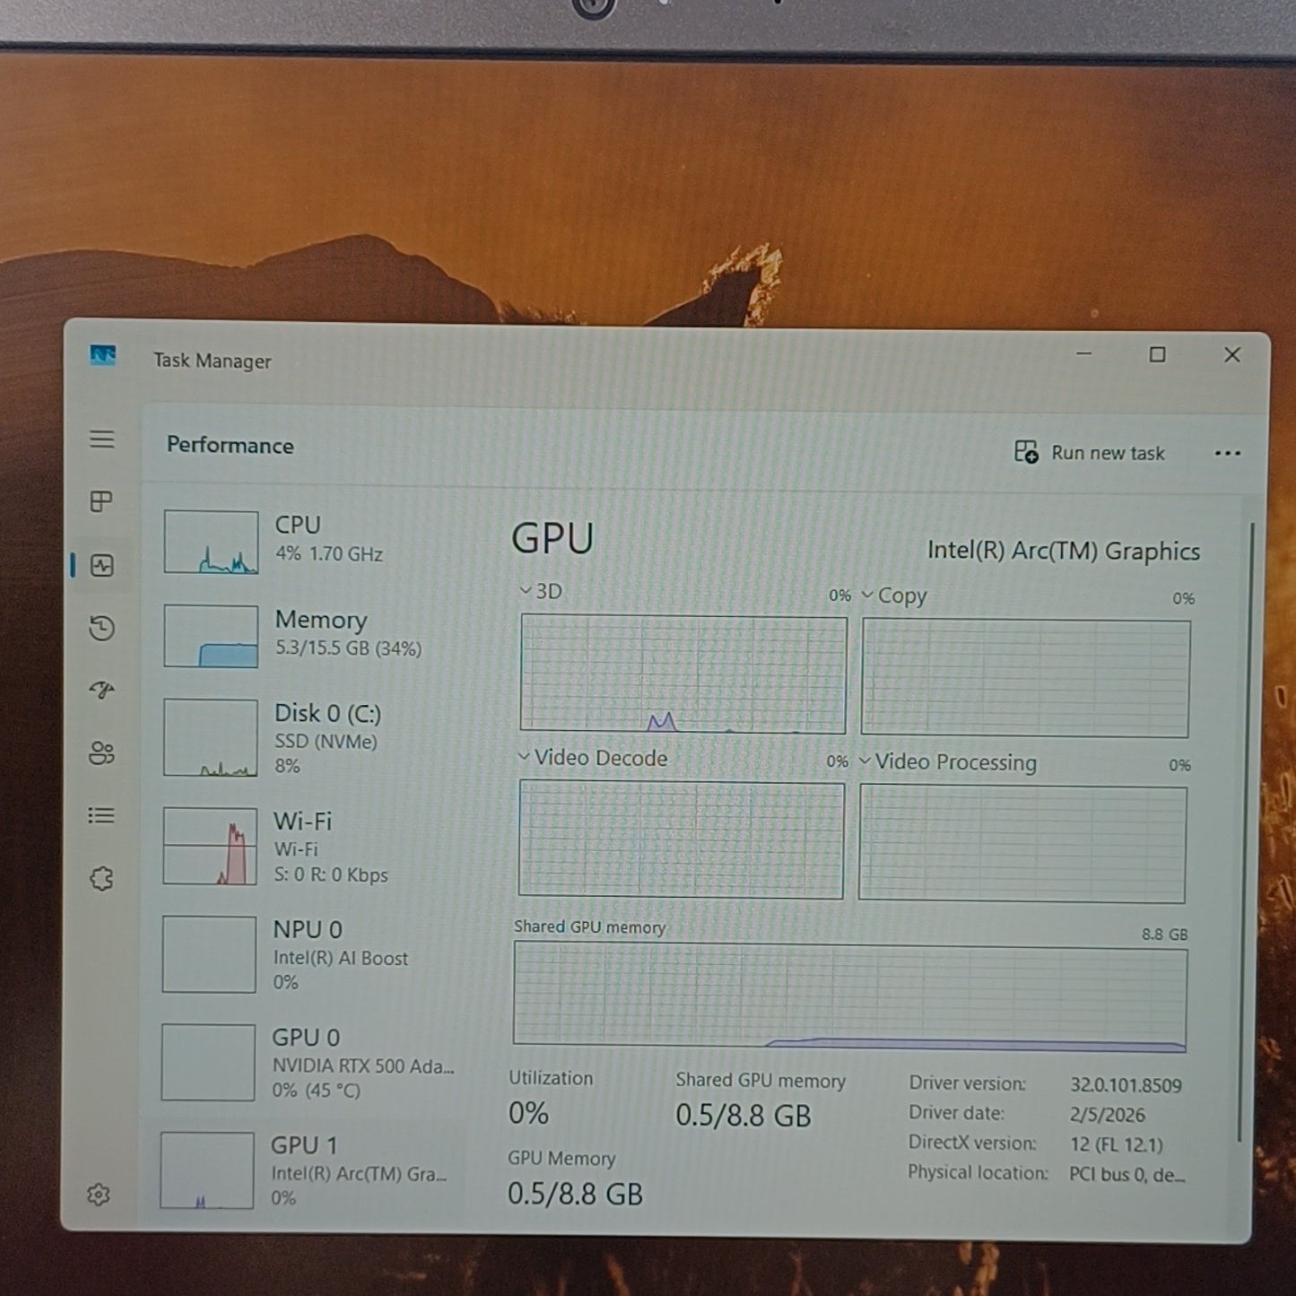The height and width of the screenshot is (1296, 1296).
Task: Click the NPU 0 thumbnail graph
Action: point(209,954)
